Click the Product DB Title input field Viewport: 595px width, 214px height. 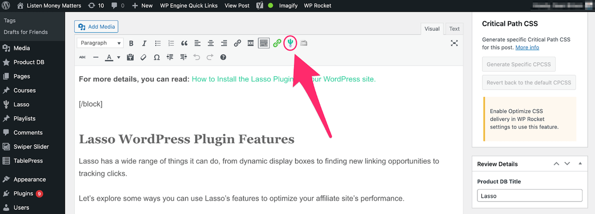pyautogui.click(x=530, y=196)
